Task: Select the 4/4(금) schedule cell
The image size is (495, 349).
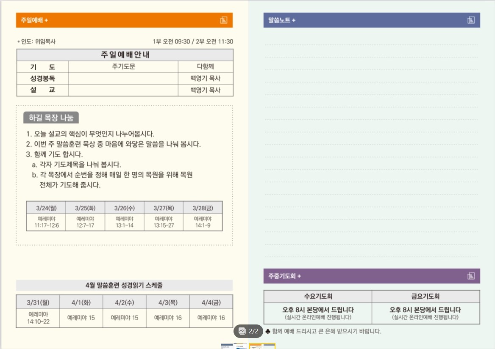Action: pos(211,302)
